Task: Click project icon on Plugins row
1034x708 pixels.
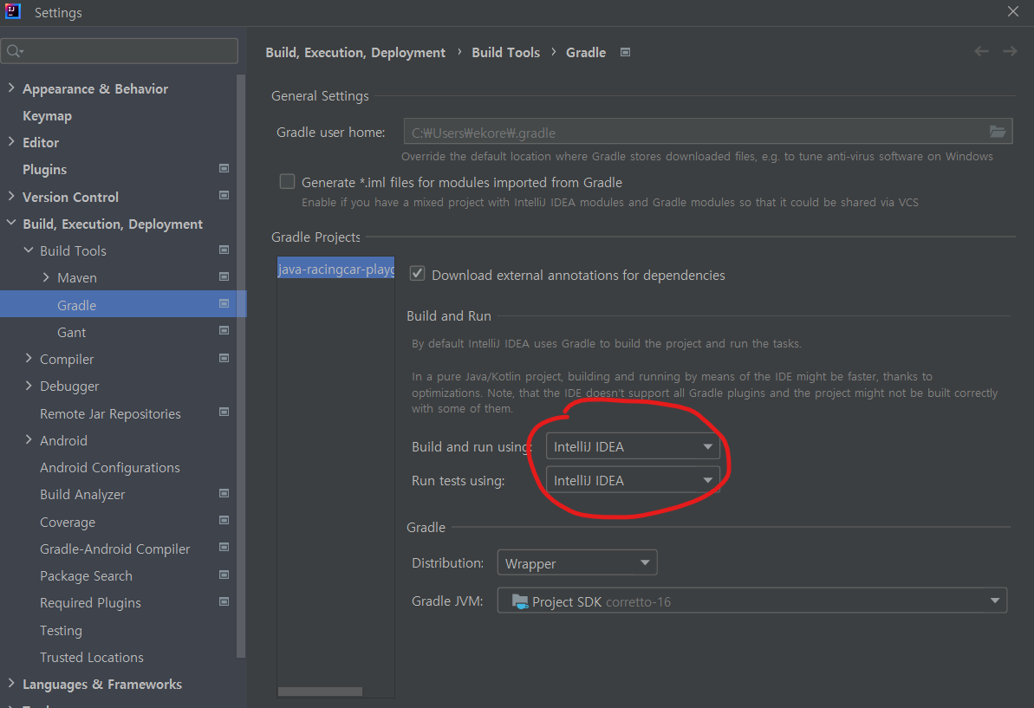Action: pyautogui.click(x=224, y=169)
